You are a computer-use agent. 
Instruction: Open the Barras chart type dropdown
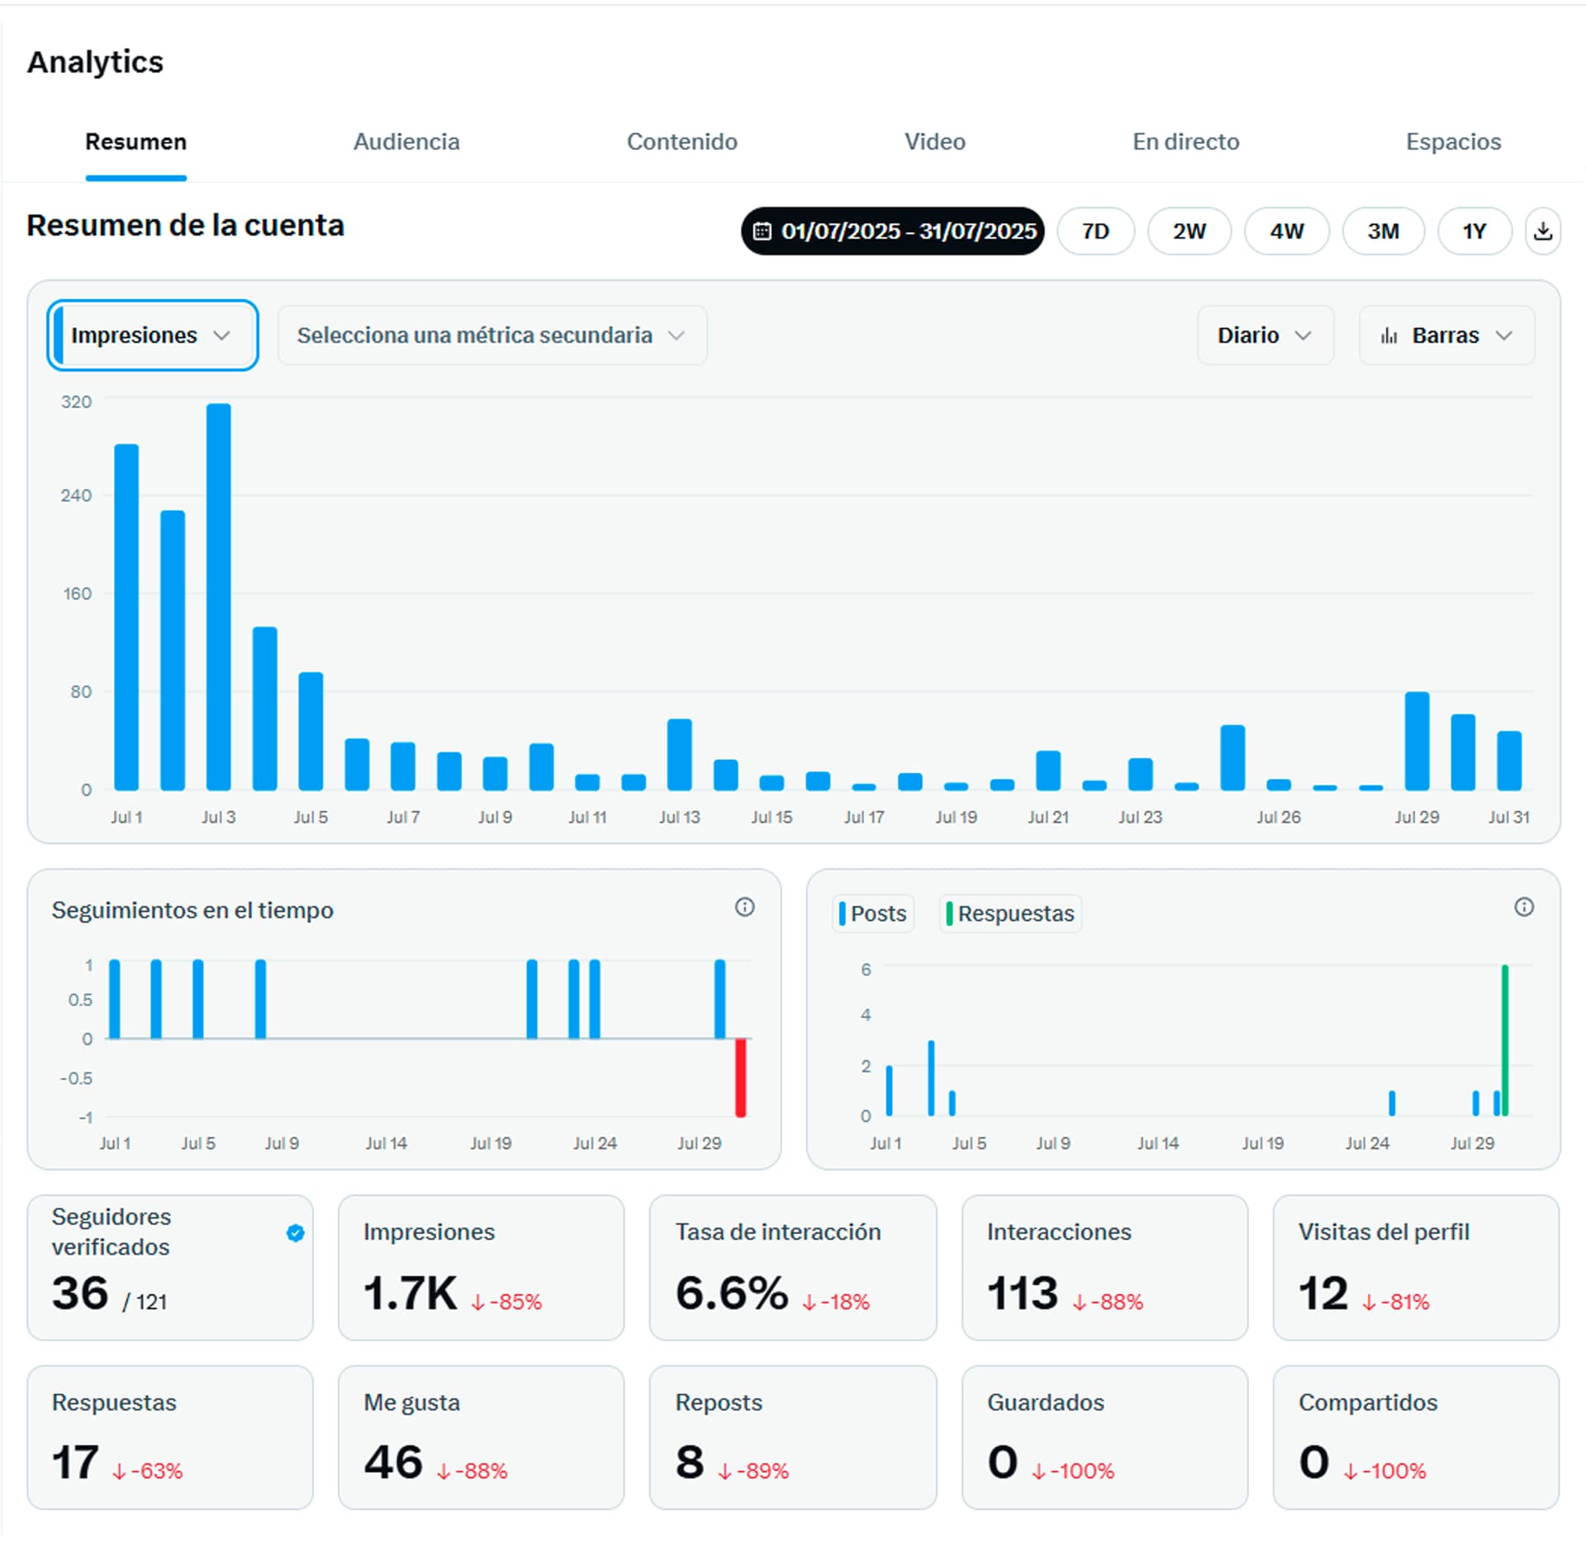point(1446,335)
